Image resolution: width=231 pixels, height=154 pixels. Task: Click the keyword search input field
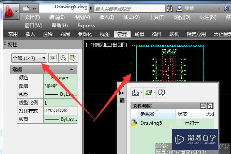[x=129, y=8]
